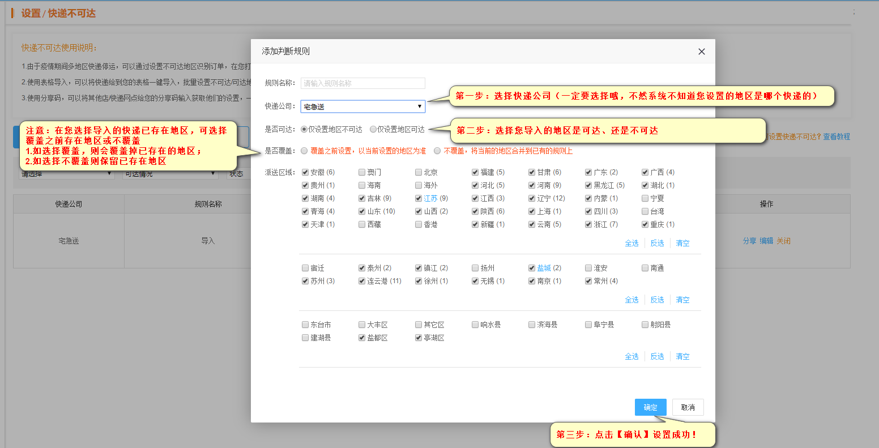Check the 宿迁 city checkbox
879x448 pixels.
(306, 268)
